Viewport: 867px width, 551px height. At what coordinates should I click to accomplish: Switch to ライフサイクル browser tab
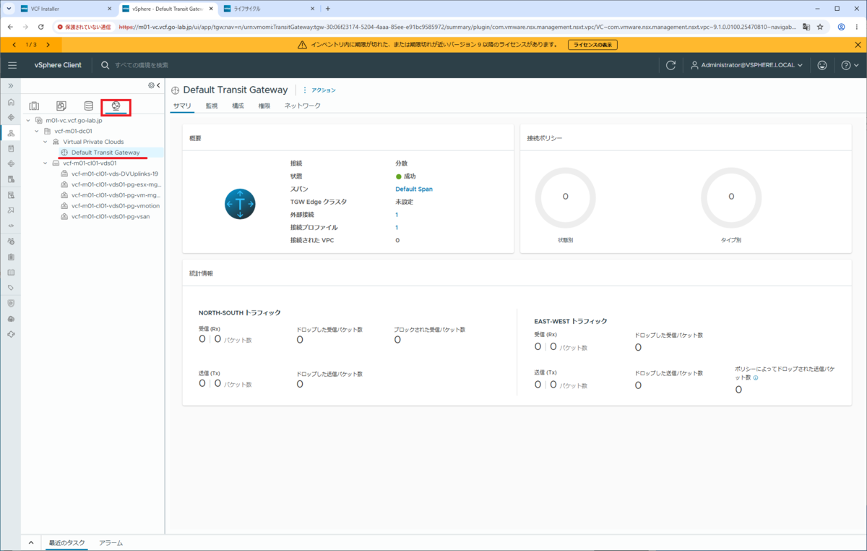click(267, 9)
